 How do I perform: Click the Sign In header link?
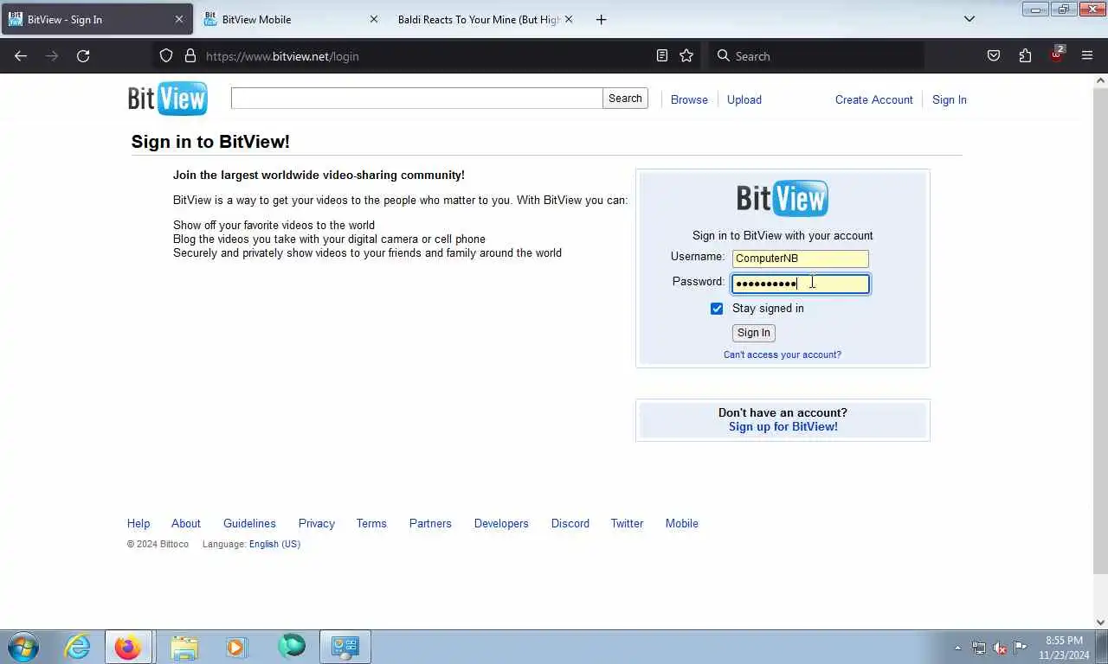pyautogui.click(x=950, y=99)
